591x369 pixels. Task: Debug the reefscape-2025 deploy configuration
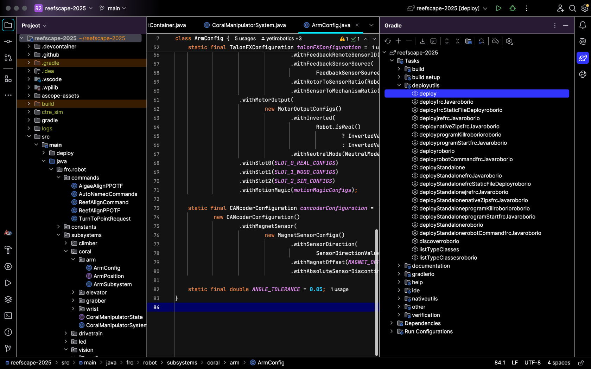[x=513, y=8]
